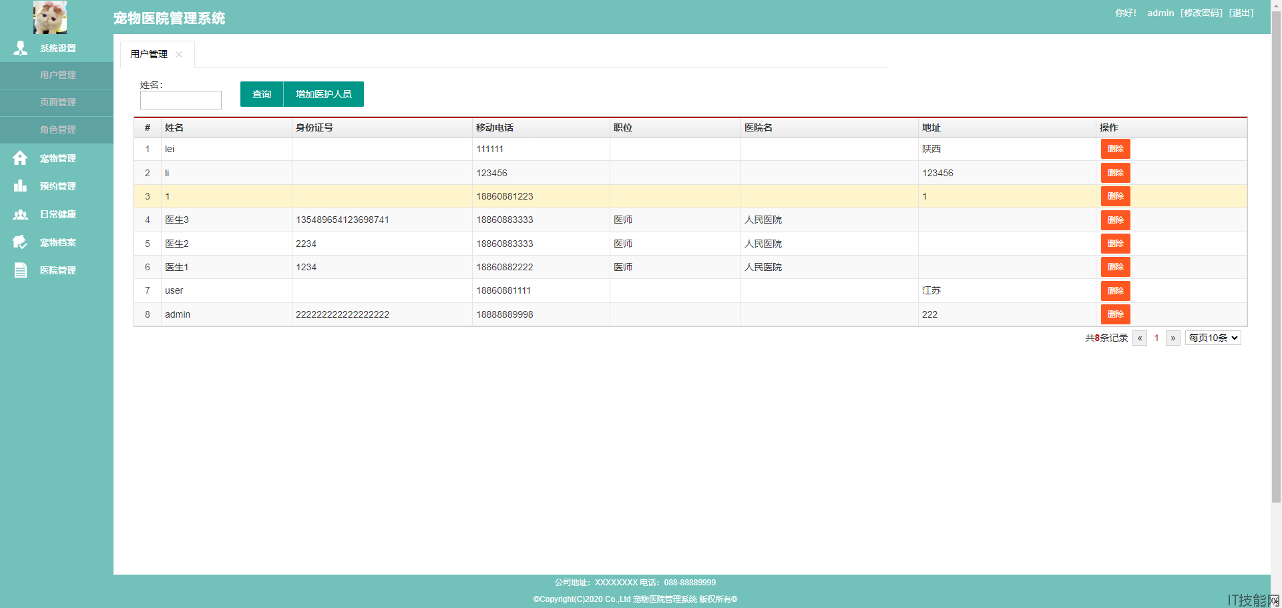Open the 每页10条 page size dropdown
The width and height of the screenshot is (1282, 608).
coord(1213,338)
